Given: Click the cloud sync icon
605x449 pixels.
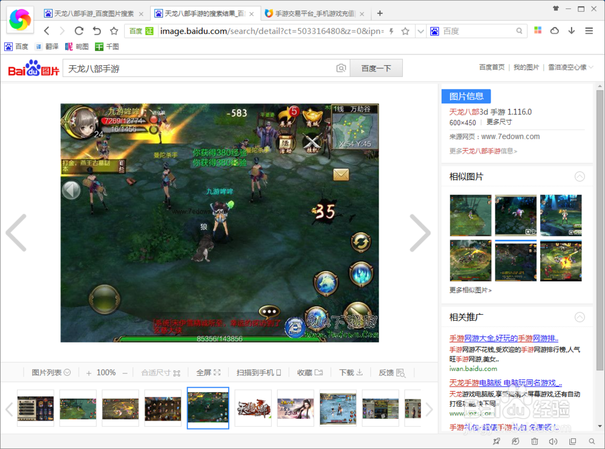Looking at the screenshot, I should pyautogui.click(x=554, y=30).
